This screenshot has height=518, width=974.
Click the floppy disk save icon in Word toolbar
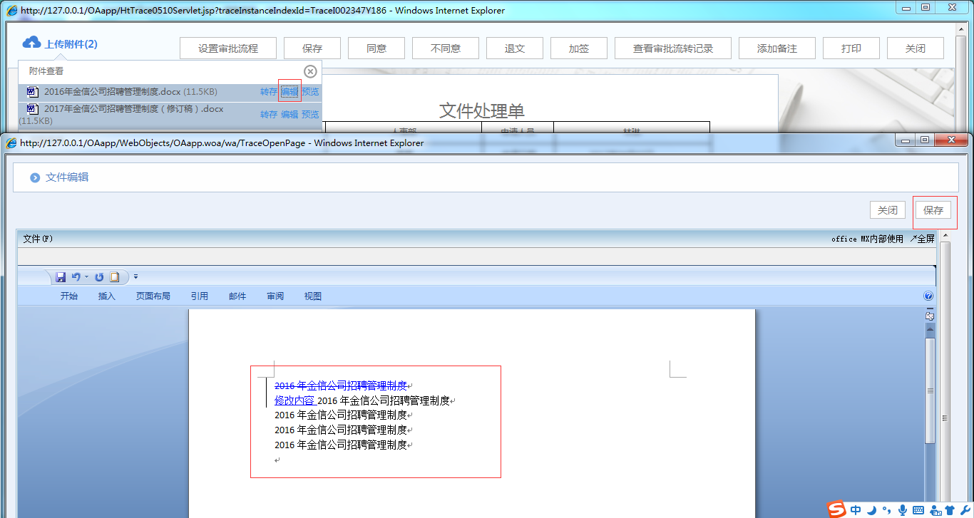click(x=61, y=276)
